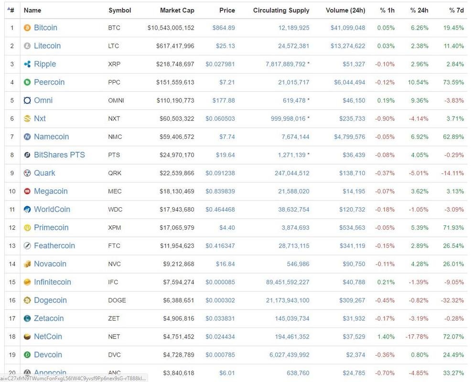Image resolution: width=473 pixels, height=382 pixels.
Task: Open the Bitcoin name link
Action: (45, 28)
